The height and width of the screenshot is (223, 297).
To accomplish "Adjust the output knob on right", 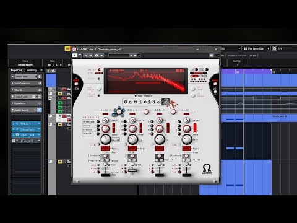I will coord(215,84).
